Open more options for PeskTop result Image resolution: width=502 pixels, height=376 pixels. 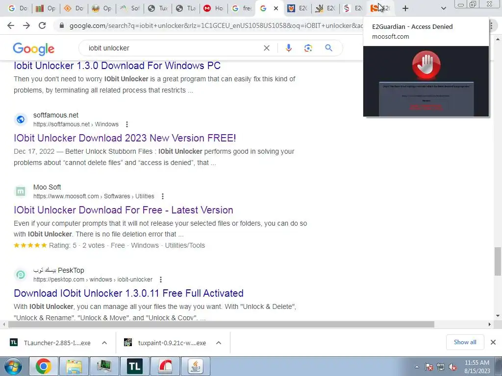point(161,280)
